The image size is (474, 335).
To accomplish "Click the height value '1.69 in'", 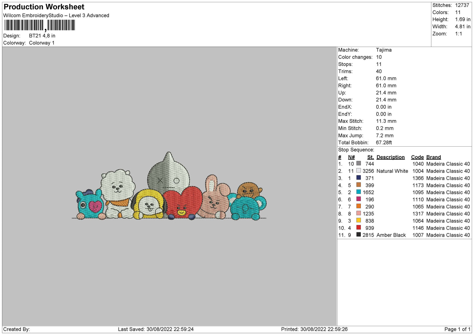I will coord(463,19).
